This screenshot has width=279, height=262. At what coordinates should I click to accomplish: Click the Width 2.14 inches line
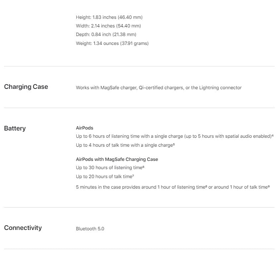click(x=109, y=26)
